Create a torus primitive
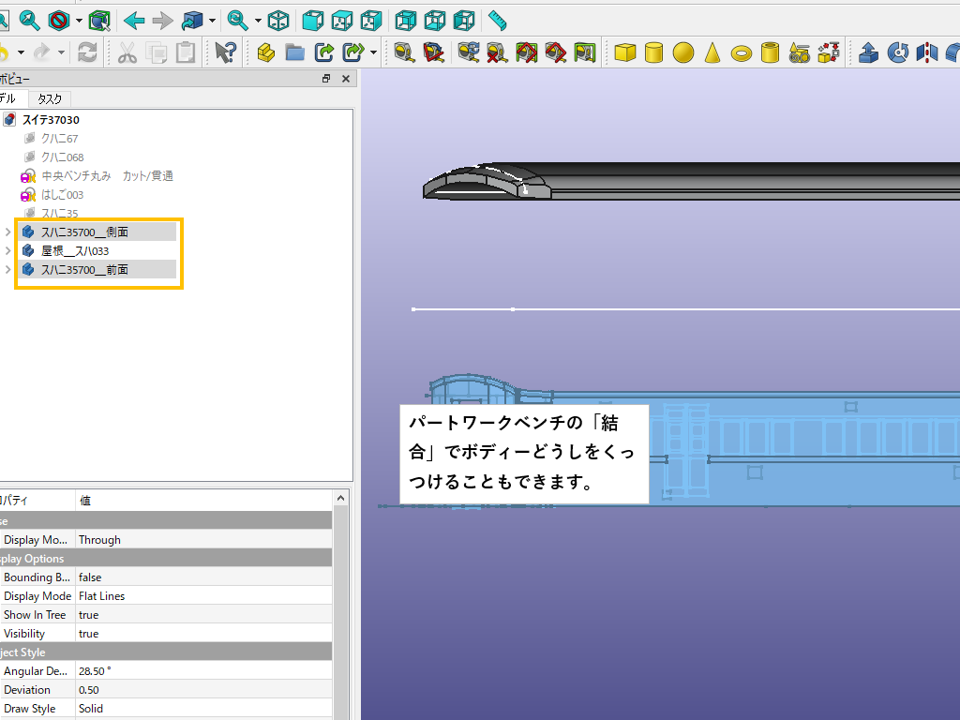960x720 pixels. pos(742,53)
